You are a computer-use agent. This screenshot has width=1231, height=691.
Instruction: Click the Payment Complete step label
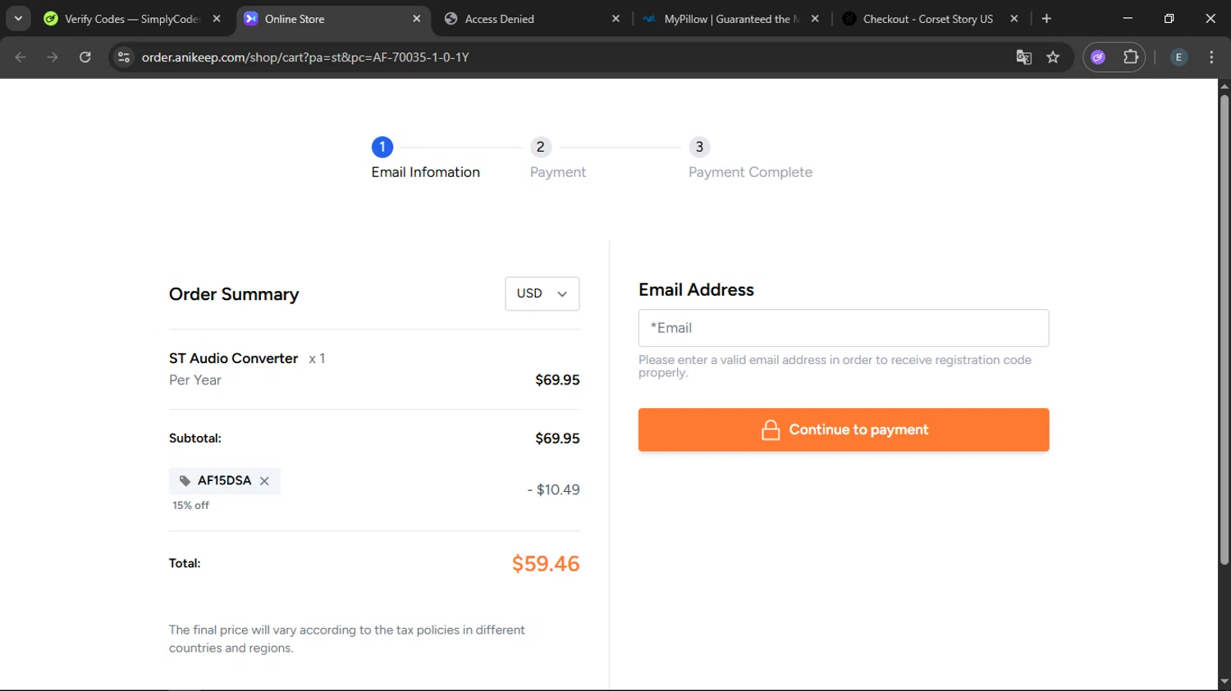click(750, 172)
